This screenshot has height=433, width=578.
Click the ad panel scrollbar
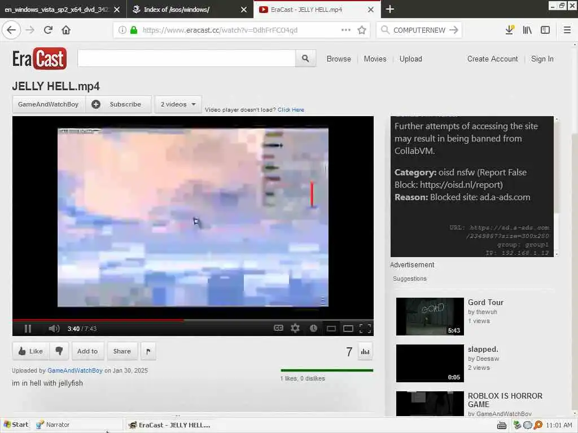[557, 186]
